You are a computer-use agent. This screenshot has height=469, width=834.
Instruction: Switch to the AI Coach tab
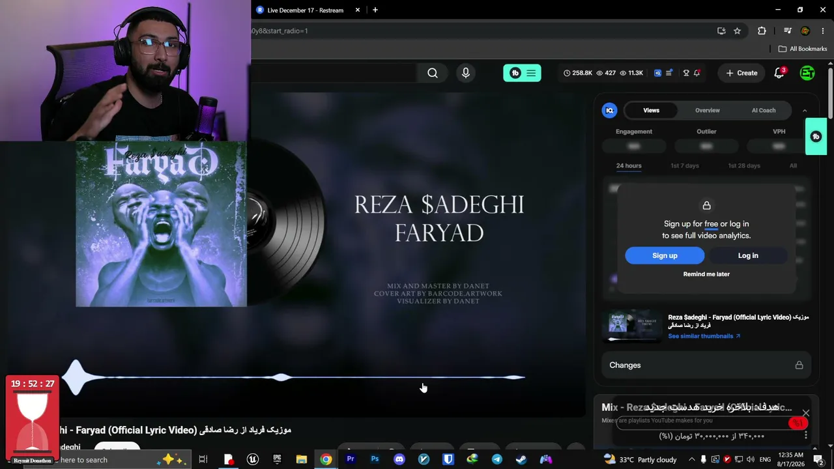pos(764,110)
